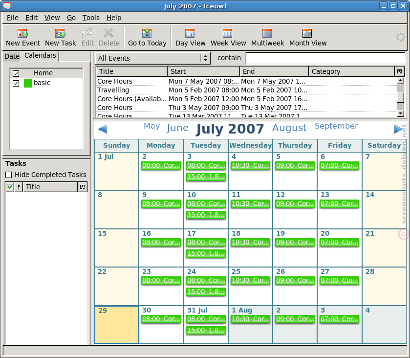Image resolution: width=410 pixels, height=358 pixels.
Task: Select the Sunday 1 Jul day cell
Action: [x=117, y=171]
